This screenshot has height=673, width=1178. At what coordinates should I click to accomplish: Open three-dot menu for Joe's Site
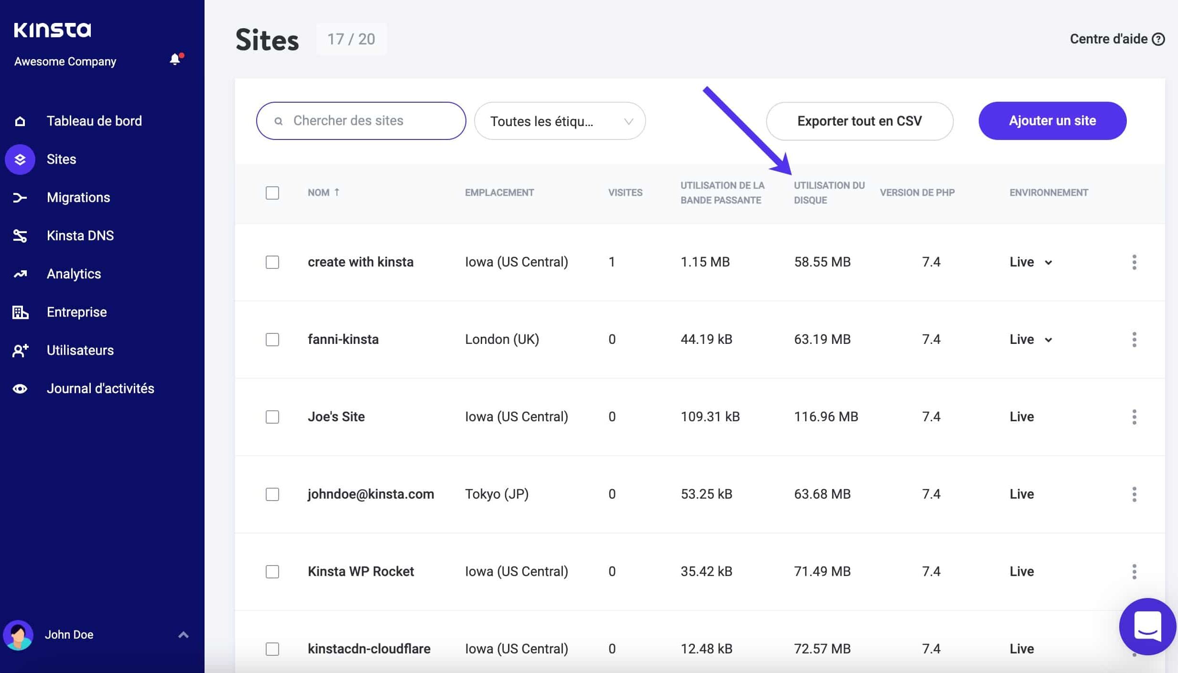click(1133, 417)
